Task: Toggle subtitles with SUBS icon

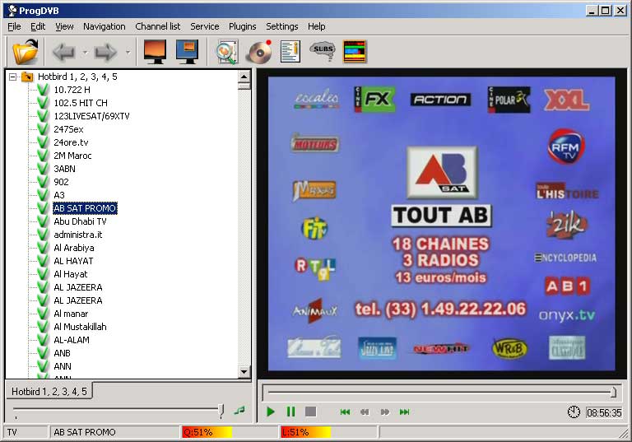Action: point(323,51)
